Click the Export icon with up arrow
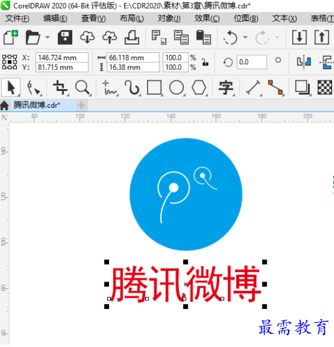The height and width of the screenshot is (347, 334). tap(322, 37)
